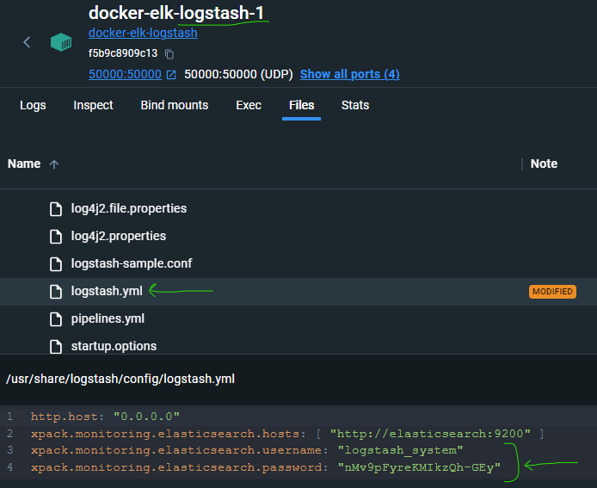This screenshot has height=488, width=597.
Task: Sort files by Name column header
Action: (x=24, y=164)
